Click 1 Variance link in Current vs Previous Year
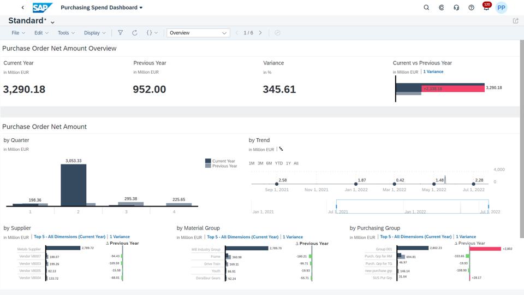The height and width of the screenshot is (295, 524). (x=433, y=72)
